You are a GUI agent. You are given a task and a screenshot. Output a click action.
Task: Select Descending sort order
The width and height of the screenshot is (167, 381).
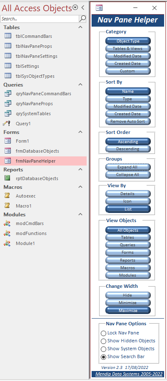point(128,149)
